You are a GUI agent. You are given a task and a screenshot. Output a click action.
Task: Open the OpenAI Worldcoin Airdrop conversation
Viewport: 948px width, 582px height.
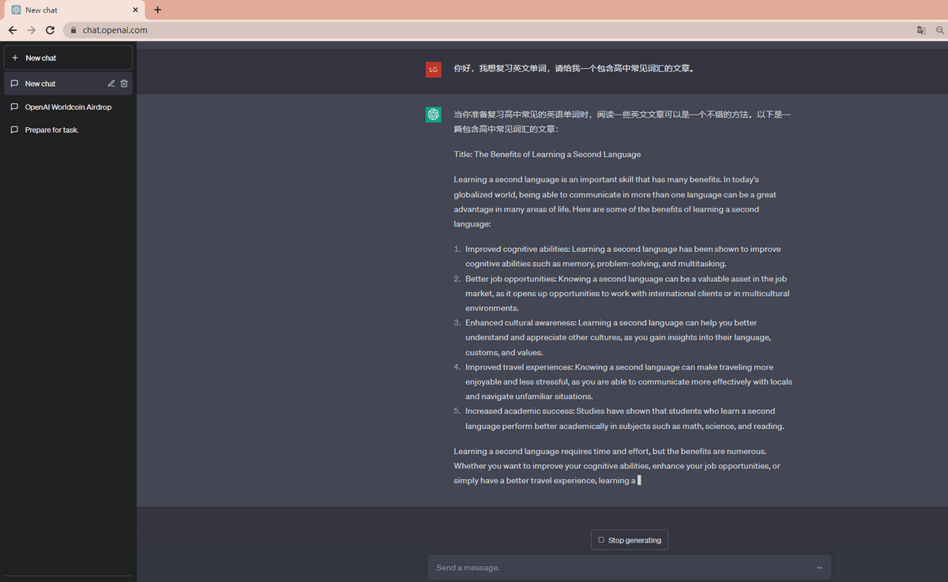68,107
